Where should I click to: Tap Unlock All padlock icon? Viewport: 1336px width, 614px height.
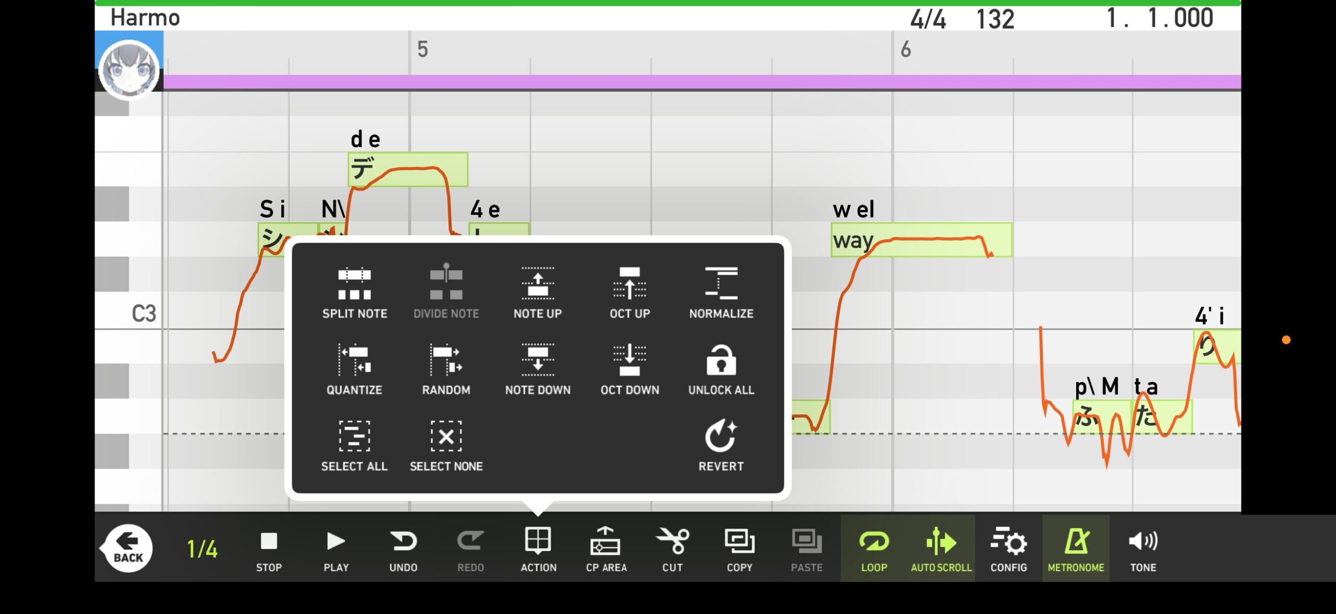point(721,360)
